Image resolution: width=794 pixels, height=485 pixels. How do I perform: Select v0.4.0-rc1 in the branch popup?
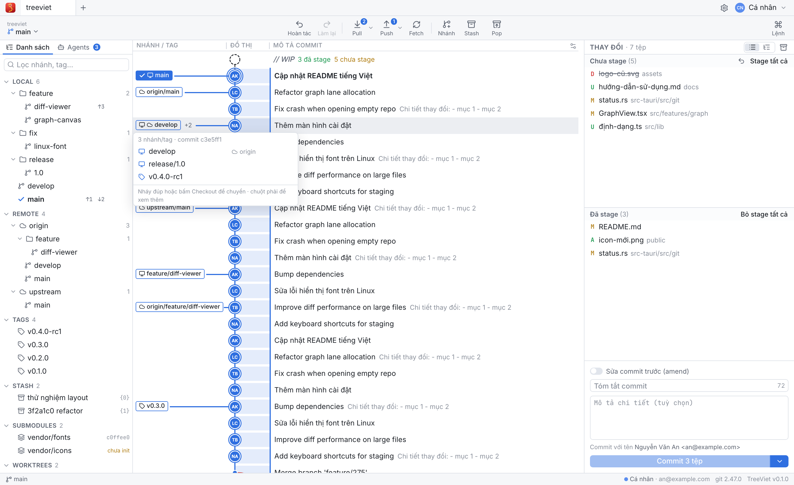(215, 176)
